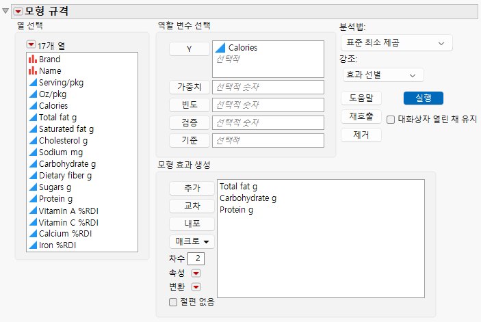Click the 교차 button
The height and width of the screenshot is (322, 481).
[x=192, y=206]
